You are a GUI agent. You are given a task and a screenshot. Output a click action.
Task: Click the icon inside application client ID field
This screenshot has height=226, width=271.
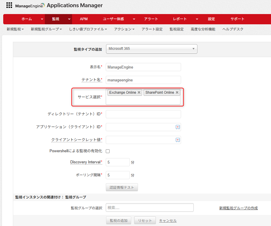(178, 127)
